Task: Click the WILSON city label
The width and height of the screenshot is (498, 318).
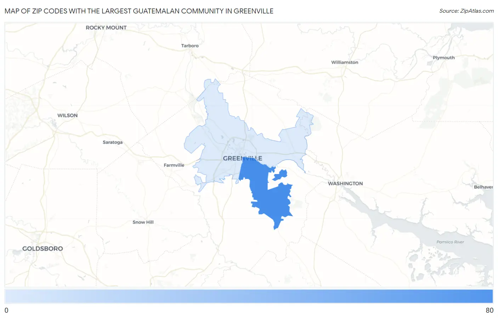Action: point(67,115)
